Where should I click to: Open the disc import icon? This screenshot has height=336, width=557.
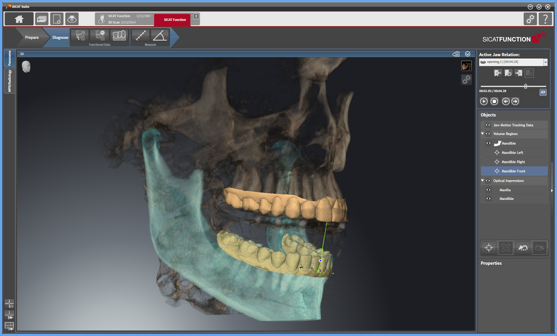[72, 19]
